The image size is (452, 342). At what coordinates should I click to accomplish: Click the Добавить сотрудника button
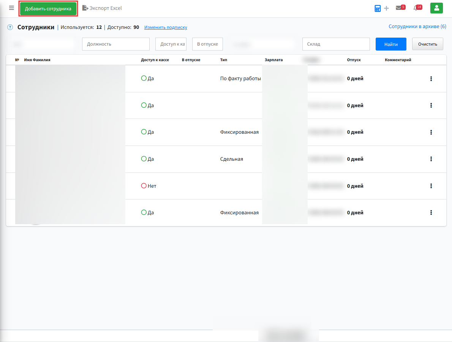48,9
